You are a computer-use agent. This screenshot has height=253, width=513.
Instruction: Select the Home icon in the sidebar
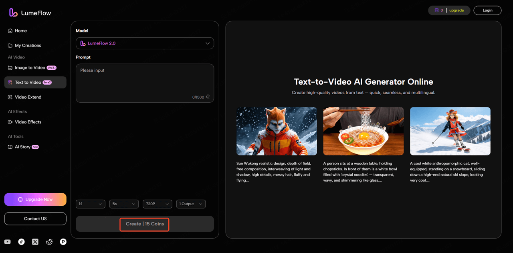pos(9,30)
